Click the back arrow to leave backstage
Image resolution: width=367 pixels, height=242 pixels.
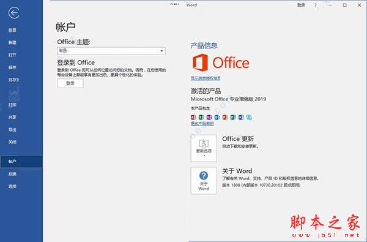[x=13, y=13]
